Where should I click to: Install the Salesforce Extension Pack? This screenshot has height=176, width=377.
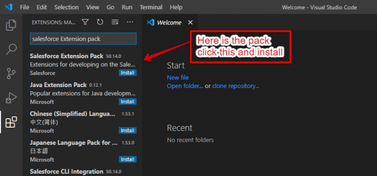pyautogui.click(x=128, y=73)
